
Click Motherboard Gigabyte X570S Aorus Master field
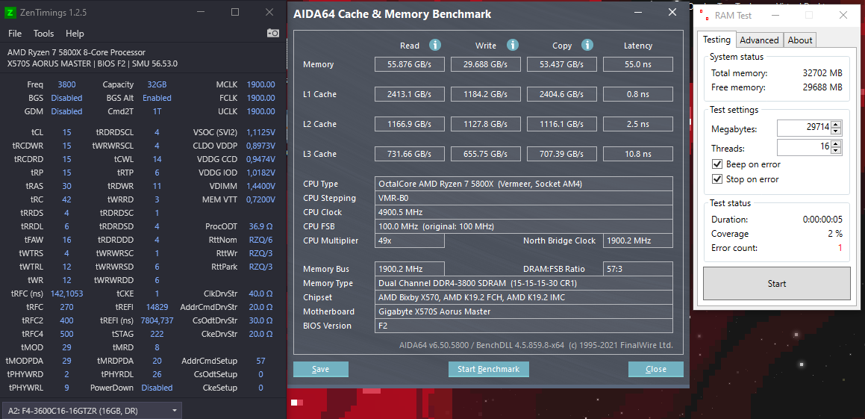pos(523,311)
